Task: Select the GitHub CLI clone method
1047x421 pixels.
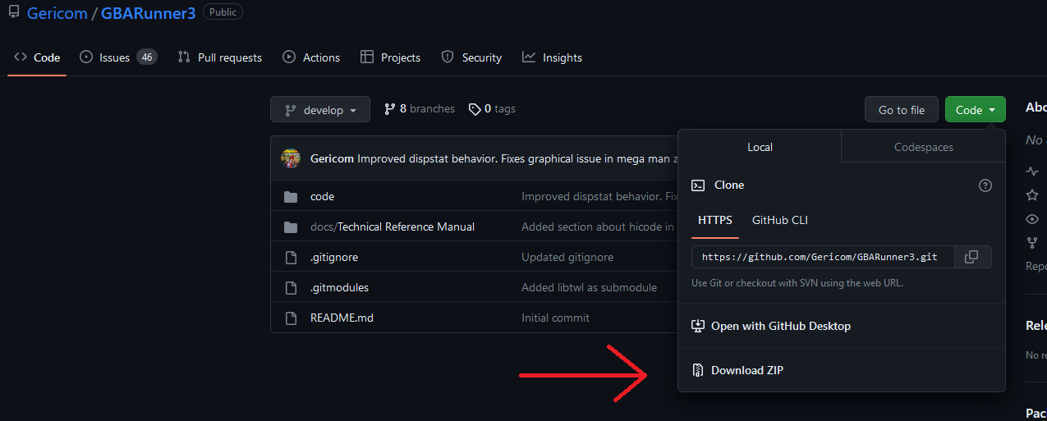Action: point(780,220)
